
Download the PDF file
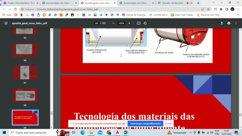pyautogui.click(x=222, y=23)
